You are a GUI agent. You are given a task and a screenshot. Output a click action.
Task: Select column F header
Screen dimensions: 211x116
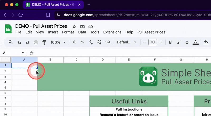coord(155,60)
